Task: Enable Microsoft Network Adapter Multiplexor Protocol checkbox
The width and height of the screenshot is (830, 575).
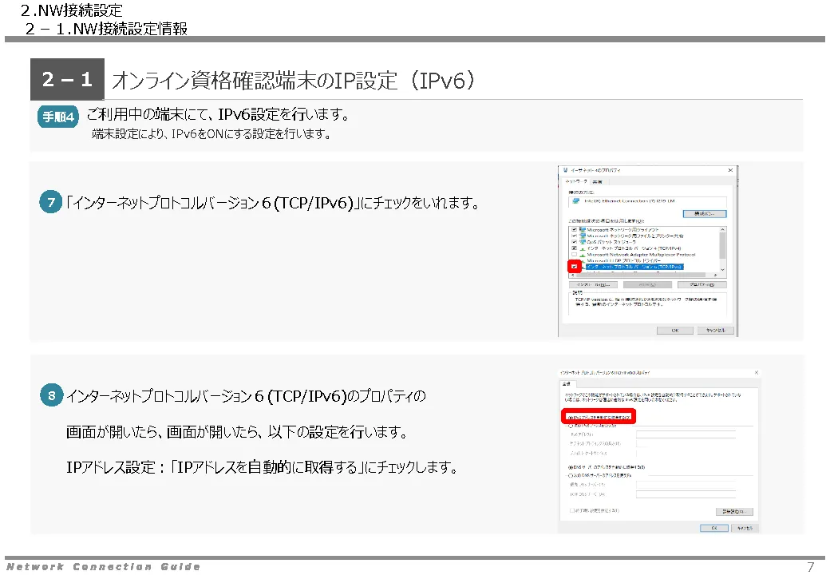Action: [x=573, y=255]
